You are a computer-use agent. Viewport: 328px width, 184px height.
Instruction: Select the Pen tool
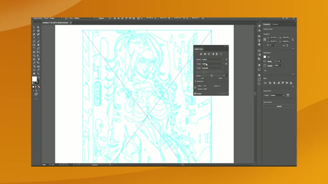(34, 34)
